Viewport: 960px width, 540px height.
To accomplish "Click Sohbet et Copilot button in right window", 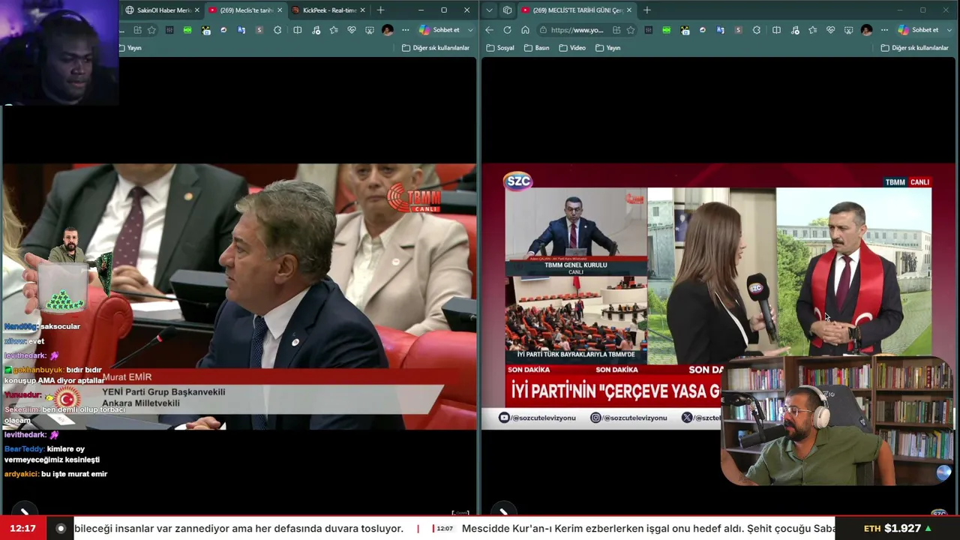I will pos(919,30).
